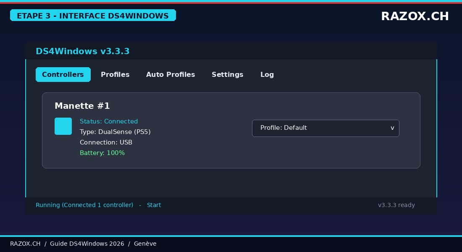
Task: Click the Manette #1 heading
Action: tap(82, 106)
